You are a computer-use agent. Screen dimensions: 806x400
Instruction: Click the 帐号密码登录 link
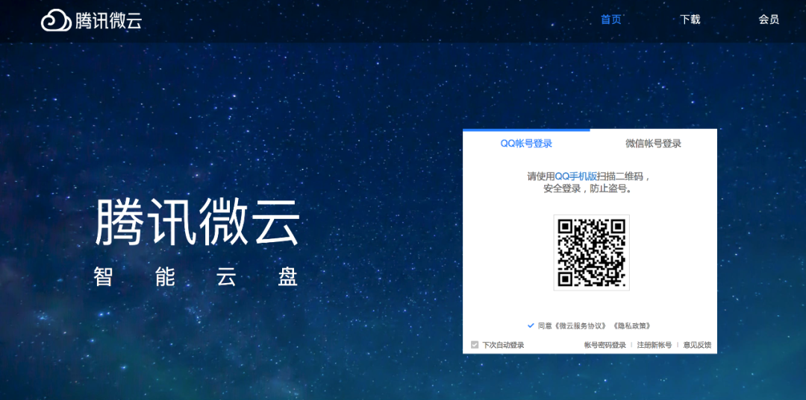(605, 345)
